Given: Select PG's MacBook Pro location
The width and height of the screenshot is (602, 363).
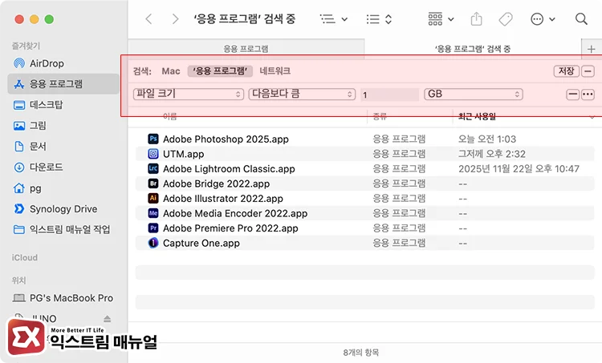Looking at the screenshot, I should (63, 298).
